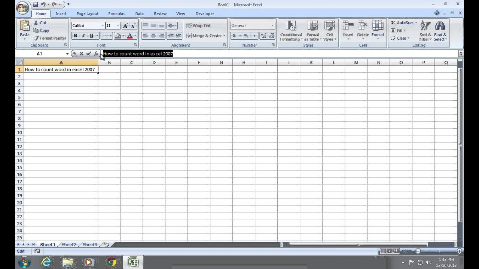Image resolution: width=479 pixels, height=269 pixels.
Task: Increase font size with Grow Font
Action: coord(126,26)
